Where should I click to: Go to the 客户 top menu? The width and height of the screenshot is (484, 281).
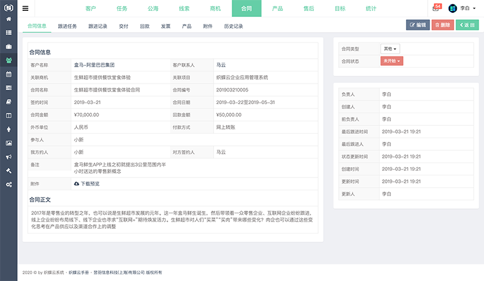[x=90, y=8]
